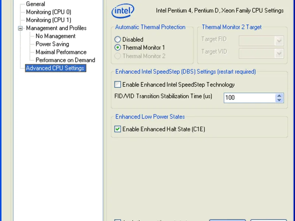This screenshot has height=221, width=295.
Task: Click the FID/VID Transition Stabilization Time label
Action: point(163,96)
